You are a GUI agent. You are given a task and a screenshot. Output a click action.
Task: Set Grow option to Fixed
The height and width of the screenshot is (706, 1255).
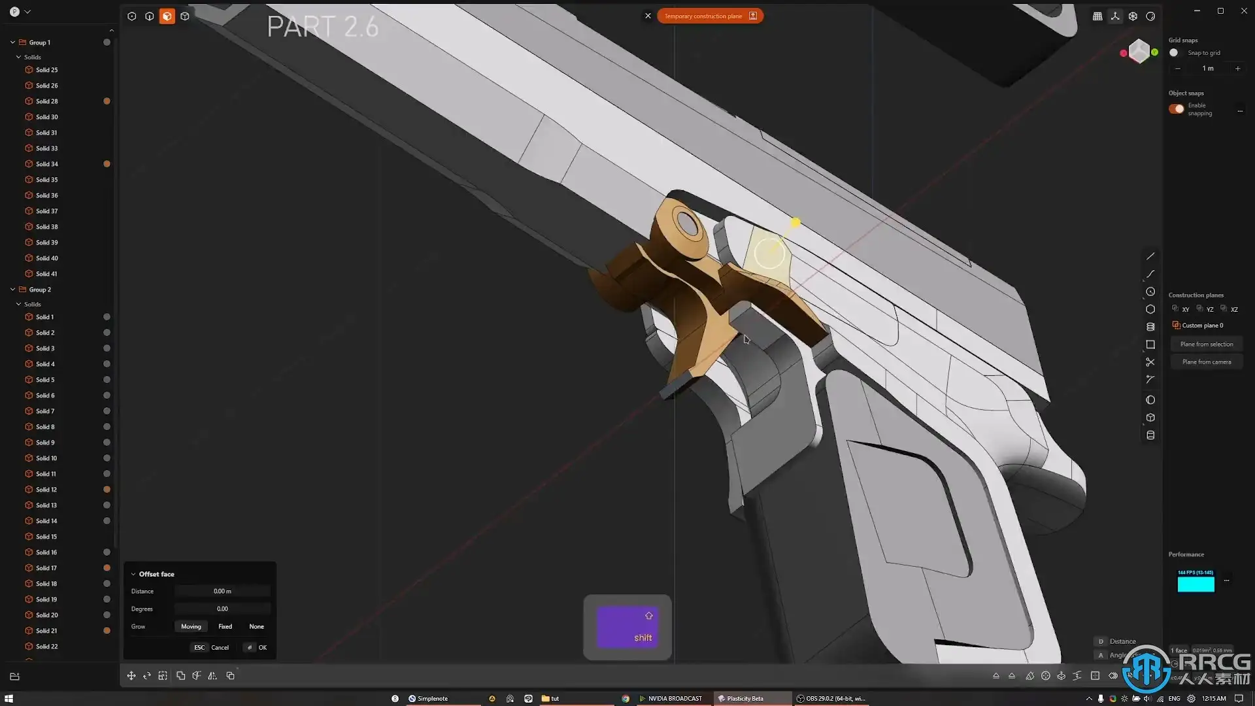(x=225, y=626)
